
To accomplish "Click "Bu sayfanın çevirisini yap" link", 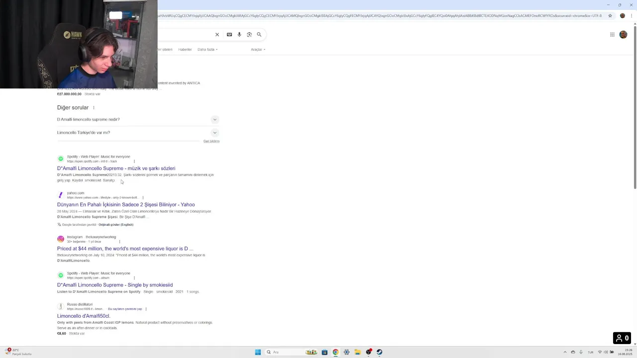I will click(x=125, y=309).
